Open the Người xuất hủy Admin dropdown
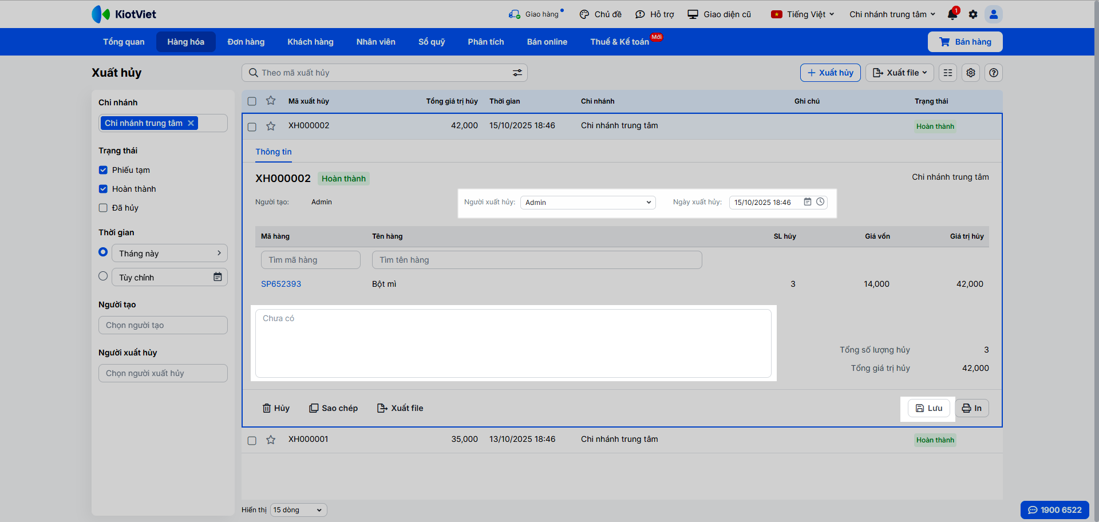The image size is (1099, 522). [x=588, y=202]
